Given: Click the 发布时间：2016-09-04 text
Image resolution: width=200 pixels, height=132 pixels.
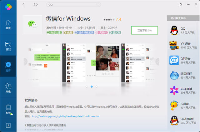Looking at the screenshot, I should 59,27.
